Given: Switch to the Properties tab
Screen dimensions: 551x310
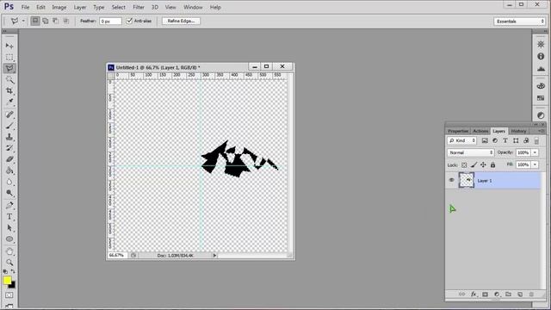Looking at the screenshot, I should coord(458,131).
